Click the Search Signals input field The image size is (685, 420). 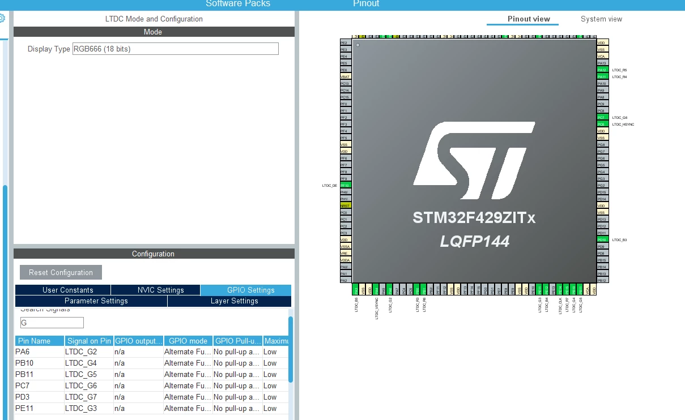tap(52, 323)
